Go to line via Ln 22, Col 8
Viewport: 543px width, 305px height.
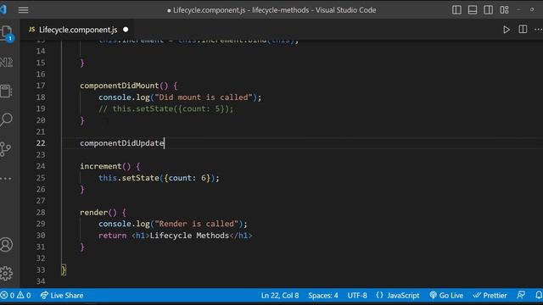(x=280, y=296)
